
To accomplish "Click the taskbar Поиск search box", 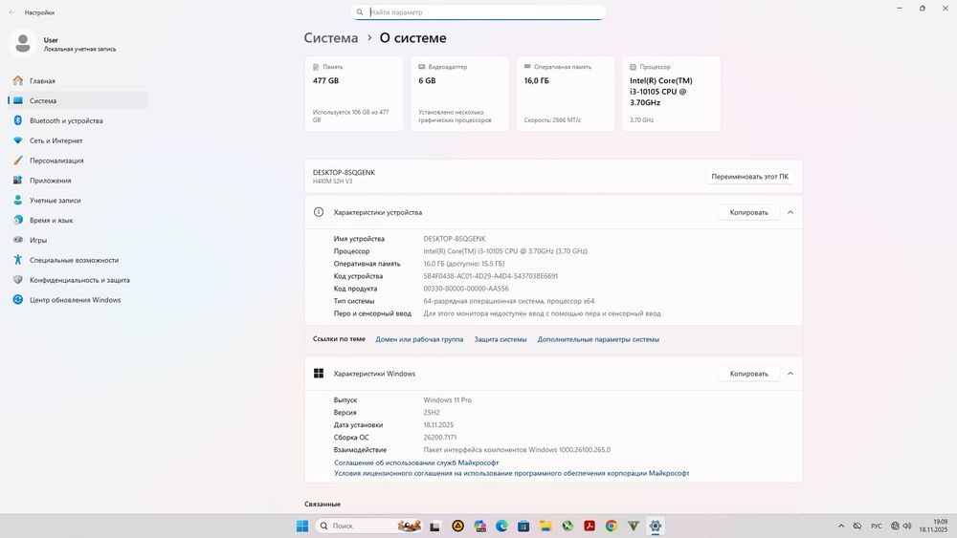I will [369, 526].
